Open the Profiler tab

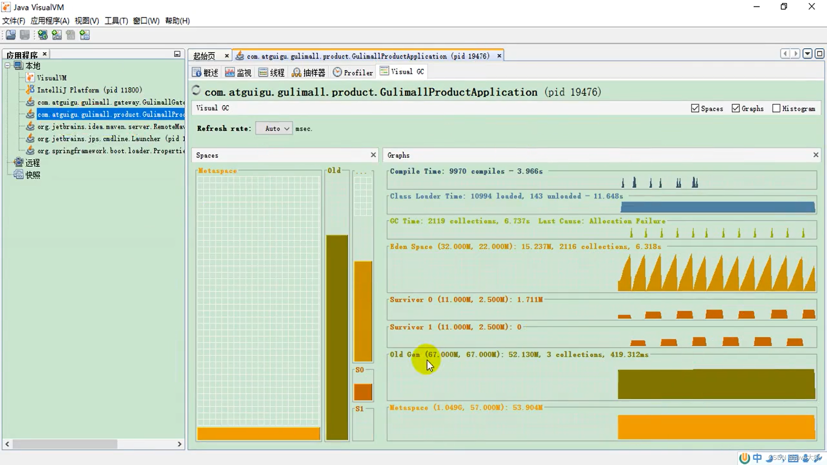pos(353,72)
